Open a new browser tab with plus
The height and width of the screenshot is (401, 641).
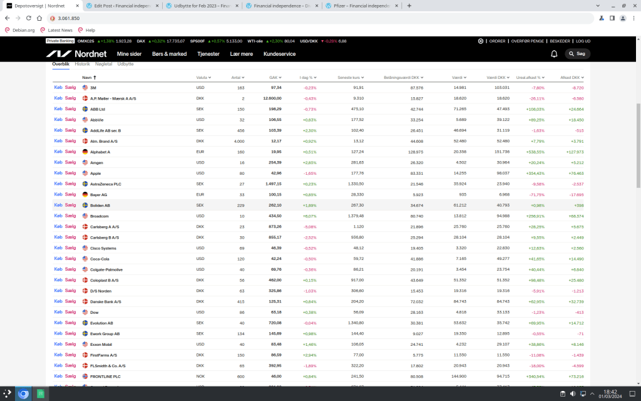click(409, 6)
